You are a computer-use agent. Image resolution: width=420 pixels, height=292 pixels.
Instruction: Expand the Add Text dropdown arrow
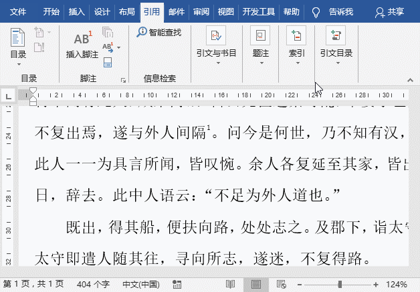point(49,32)
